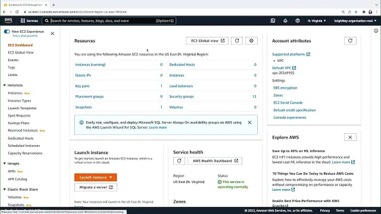Click Learn more in SQL Server banner
Image resolution: width=381 pixels, height=214 pixels.
point(158,127)
